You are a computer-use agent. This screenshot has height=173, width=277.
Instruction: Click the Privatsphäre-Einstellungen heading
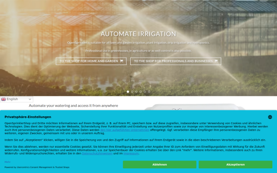[28, 117]
